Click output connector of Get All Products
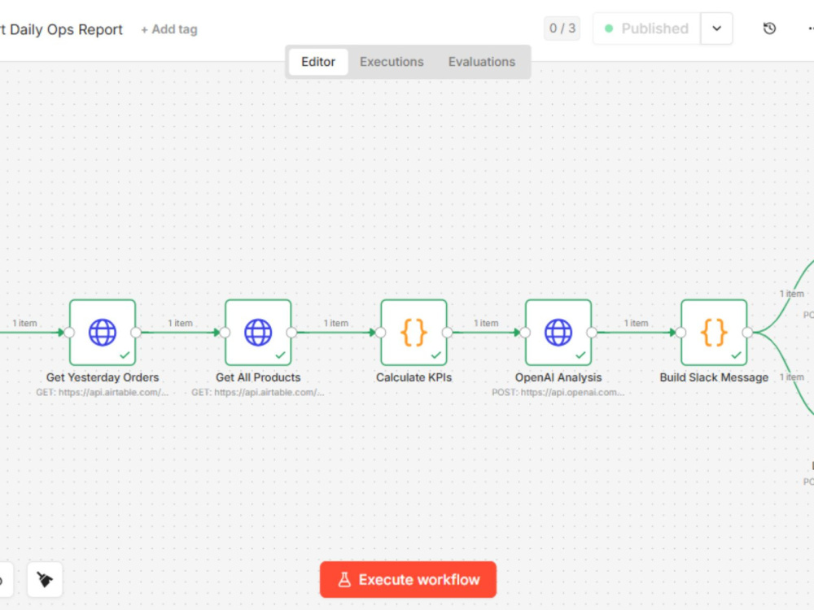Screen dimensions: 814x610 [291, 333]
